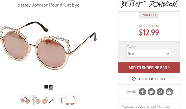Select the Rose color combo box
The image size is (186, 109).
[x=149, y=54]
